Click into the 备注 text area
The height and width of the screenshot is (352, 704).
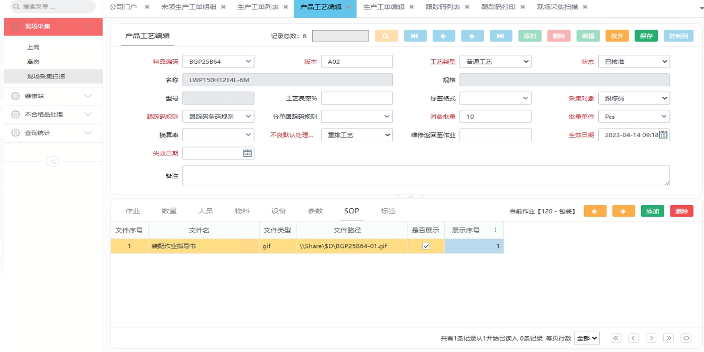(x=426, y=176)
